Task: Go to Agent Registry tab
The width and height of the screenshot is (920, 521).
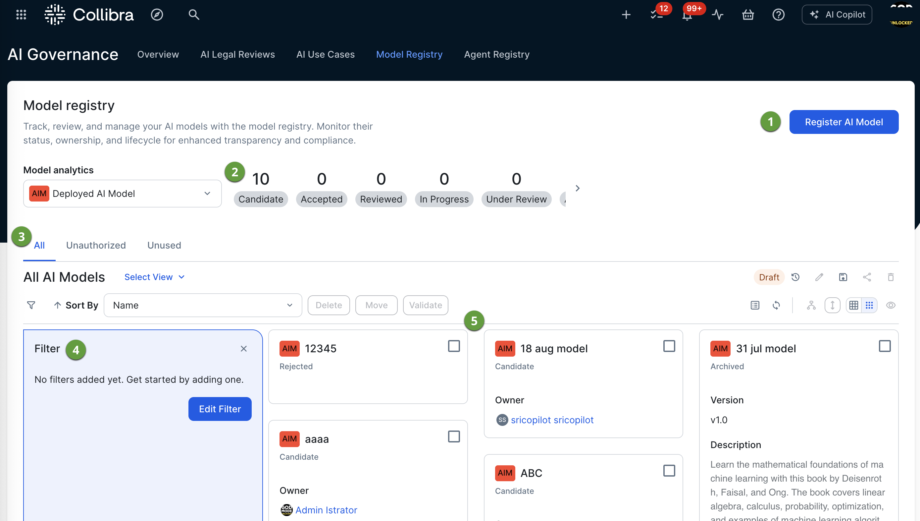Action: click(x=497, y=54)
